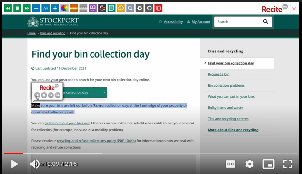The height and width of the screenshot is (174, 302).
Task: Click rewind in the Recite popup
Action: tap(51, 95)
